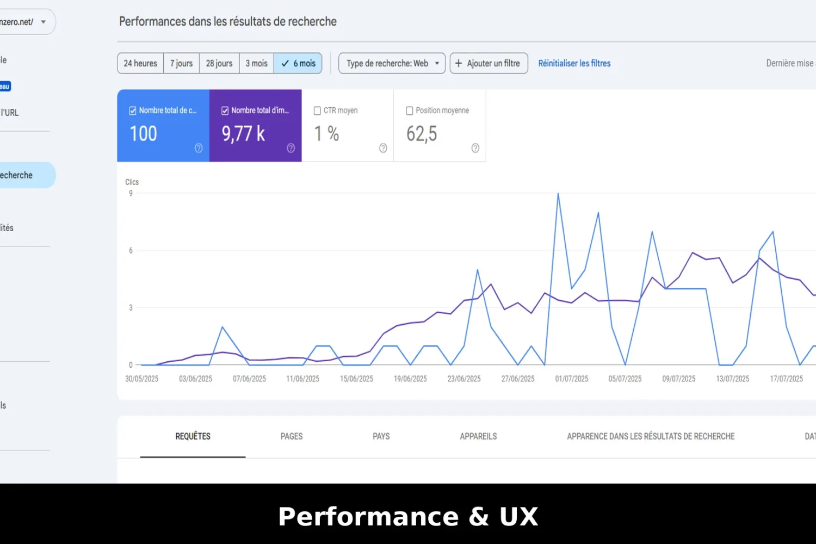Image resolution: width=816 pixels, height=544 pixels.
Task: Switch to the PAGES tab
Action: coord(292,436)
